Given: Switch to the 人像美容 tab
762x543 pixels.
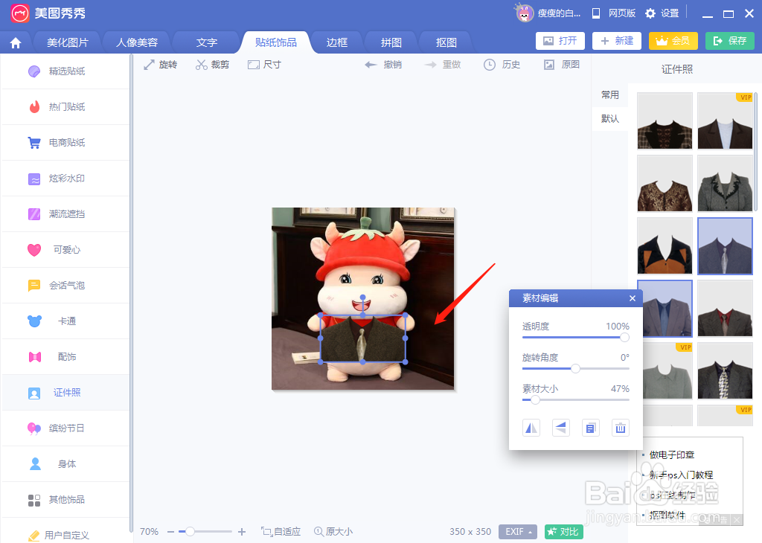Looking at the screenshot, I should coord(137,42).
